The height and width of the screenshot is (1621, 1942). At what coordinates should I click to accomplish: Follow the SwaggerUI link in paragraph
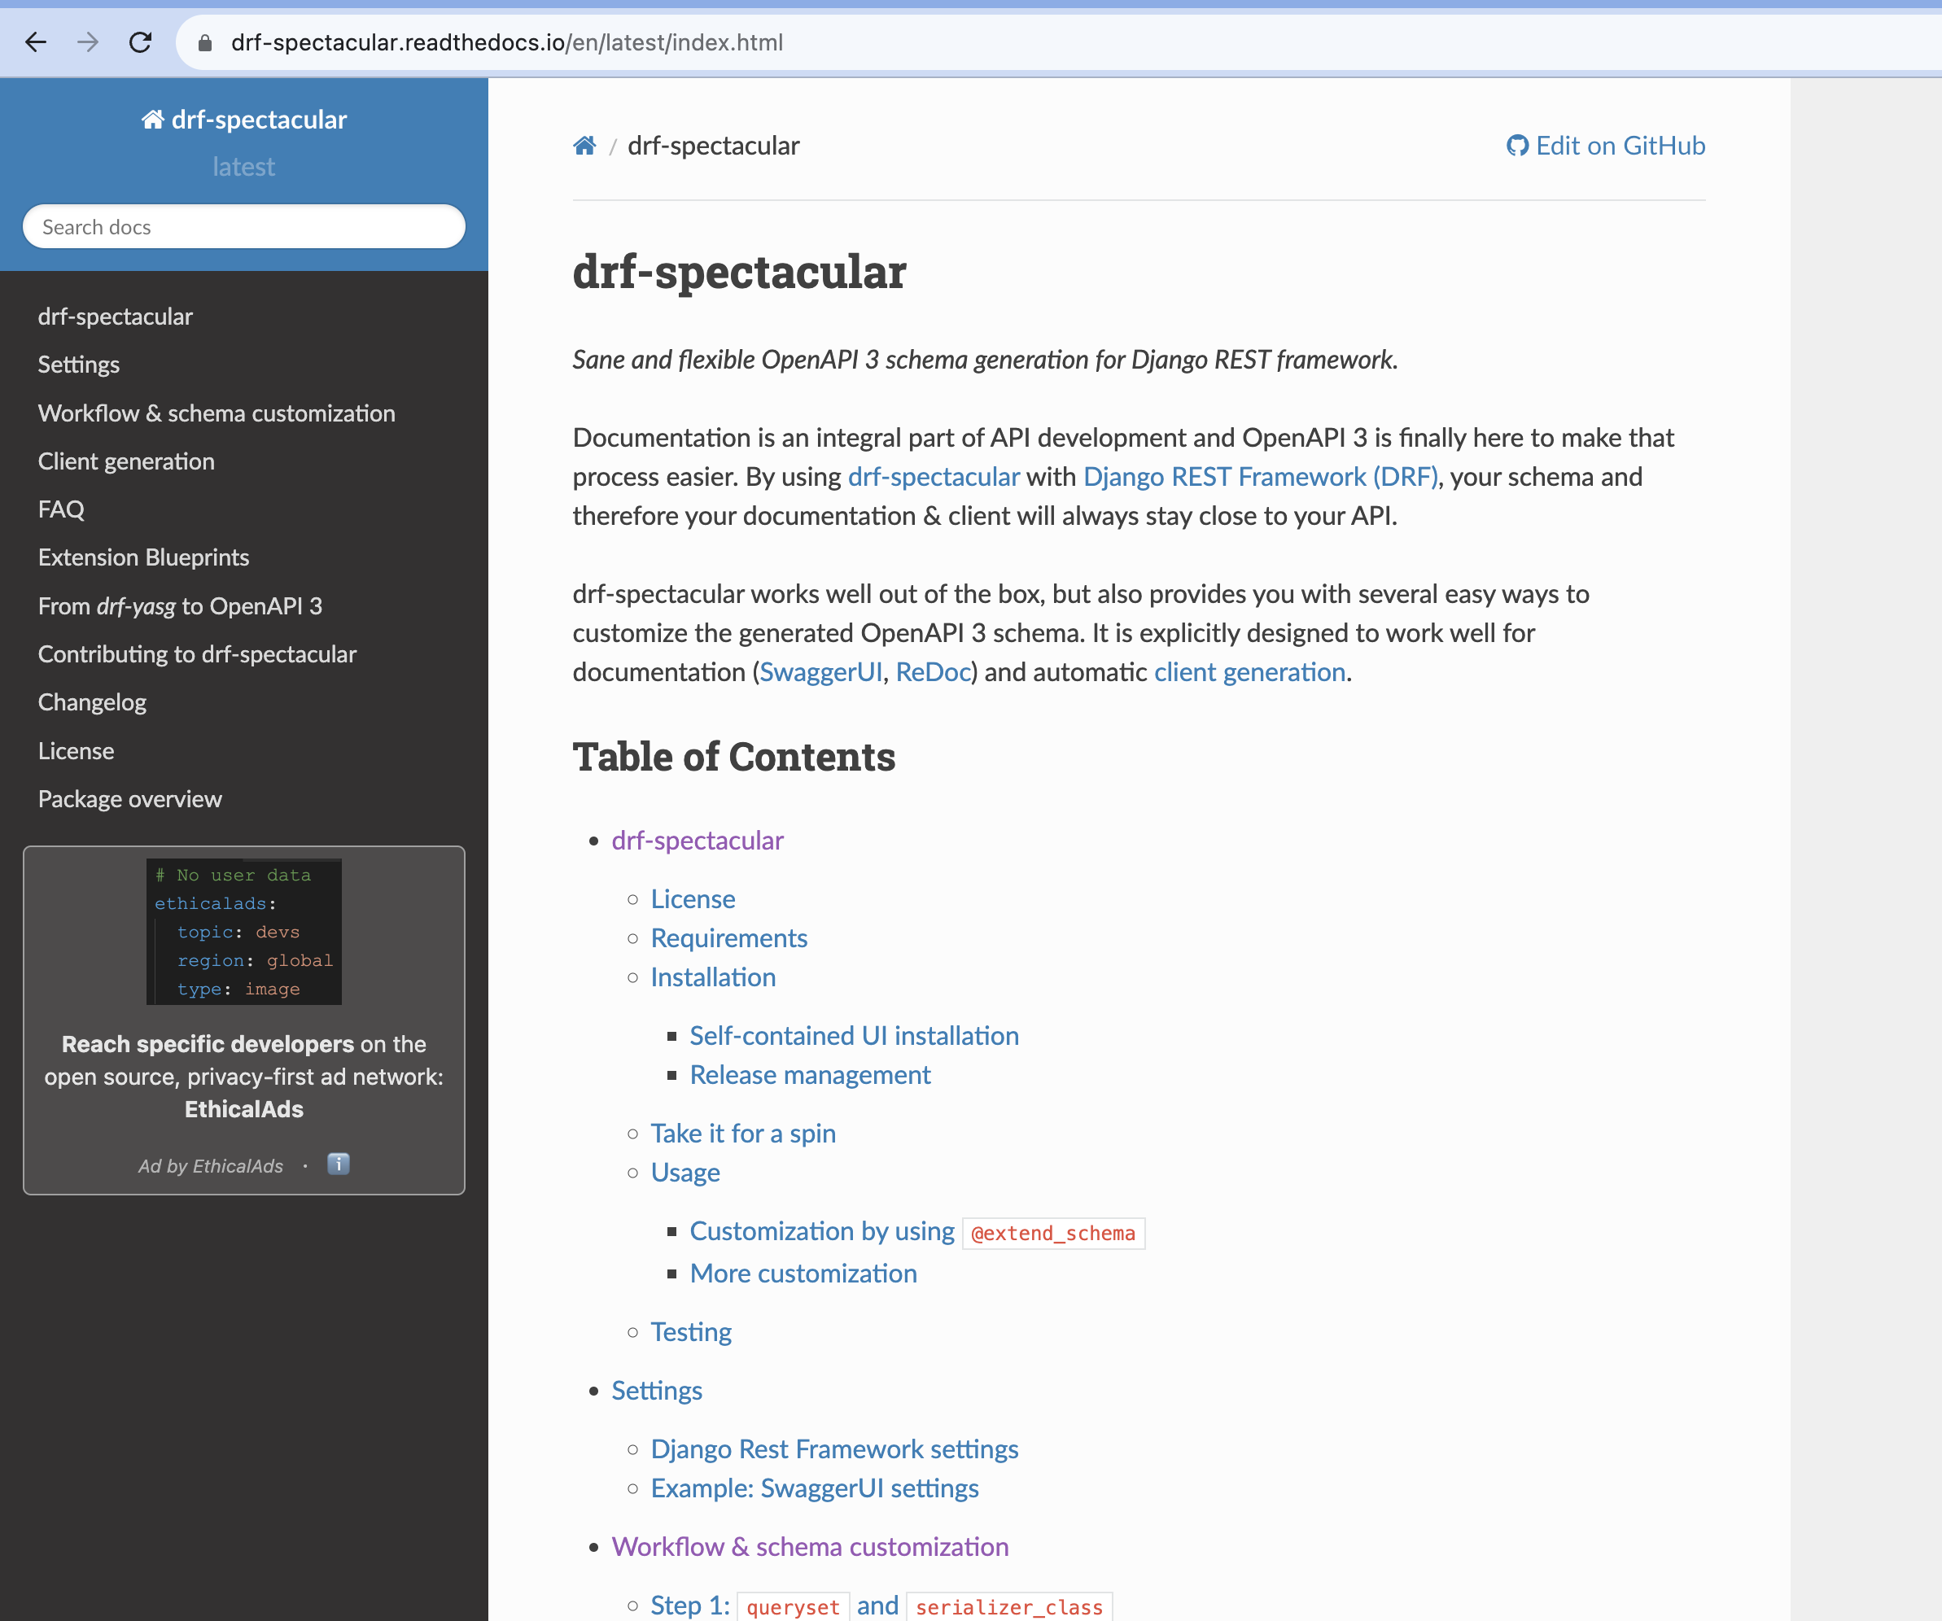pos(820,672)
